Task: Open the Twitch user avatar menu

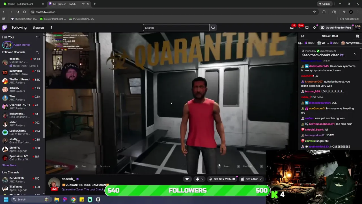Action: click(x=357, y=27)
